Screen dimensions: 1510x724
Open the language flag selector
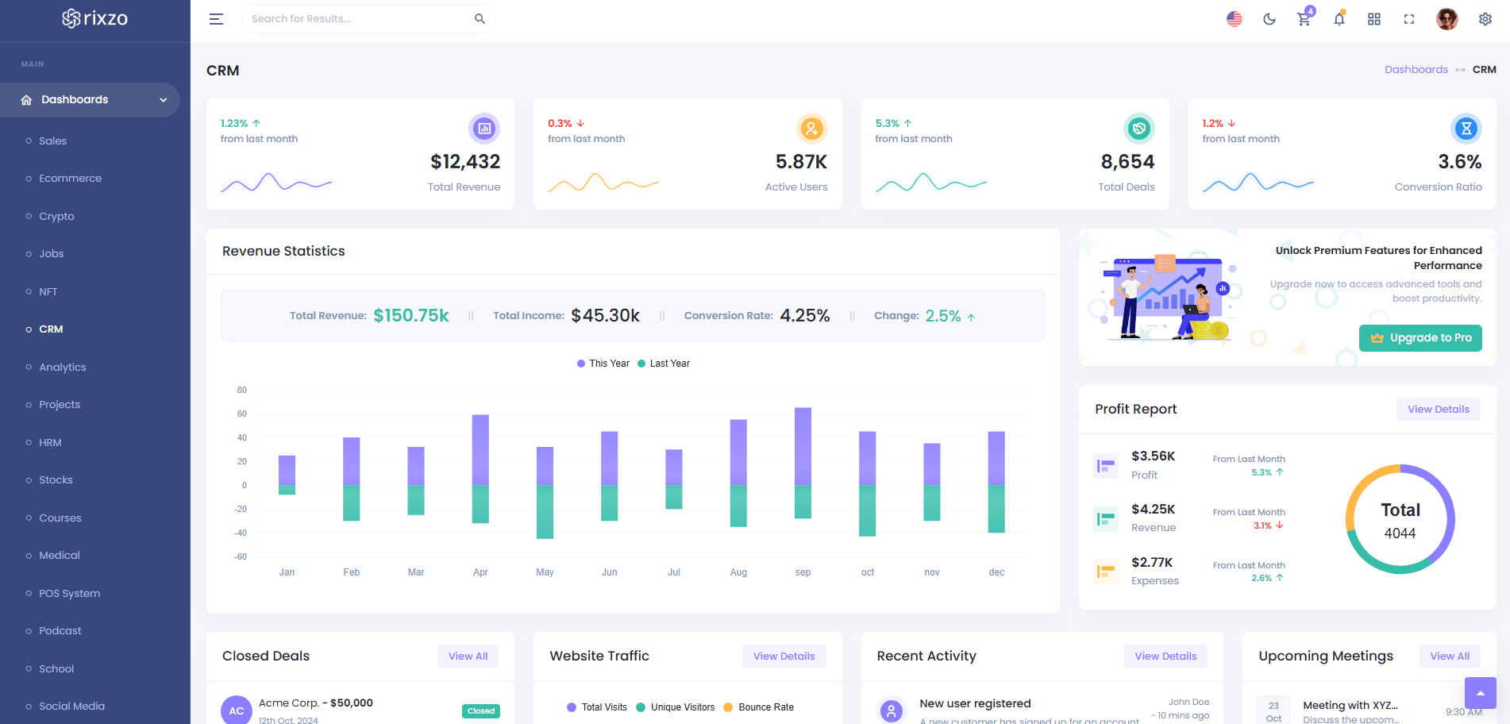click(x=1235, y=19)
